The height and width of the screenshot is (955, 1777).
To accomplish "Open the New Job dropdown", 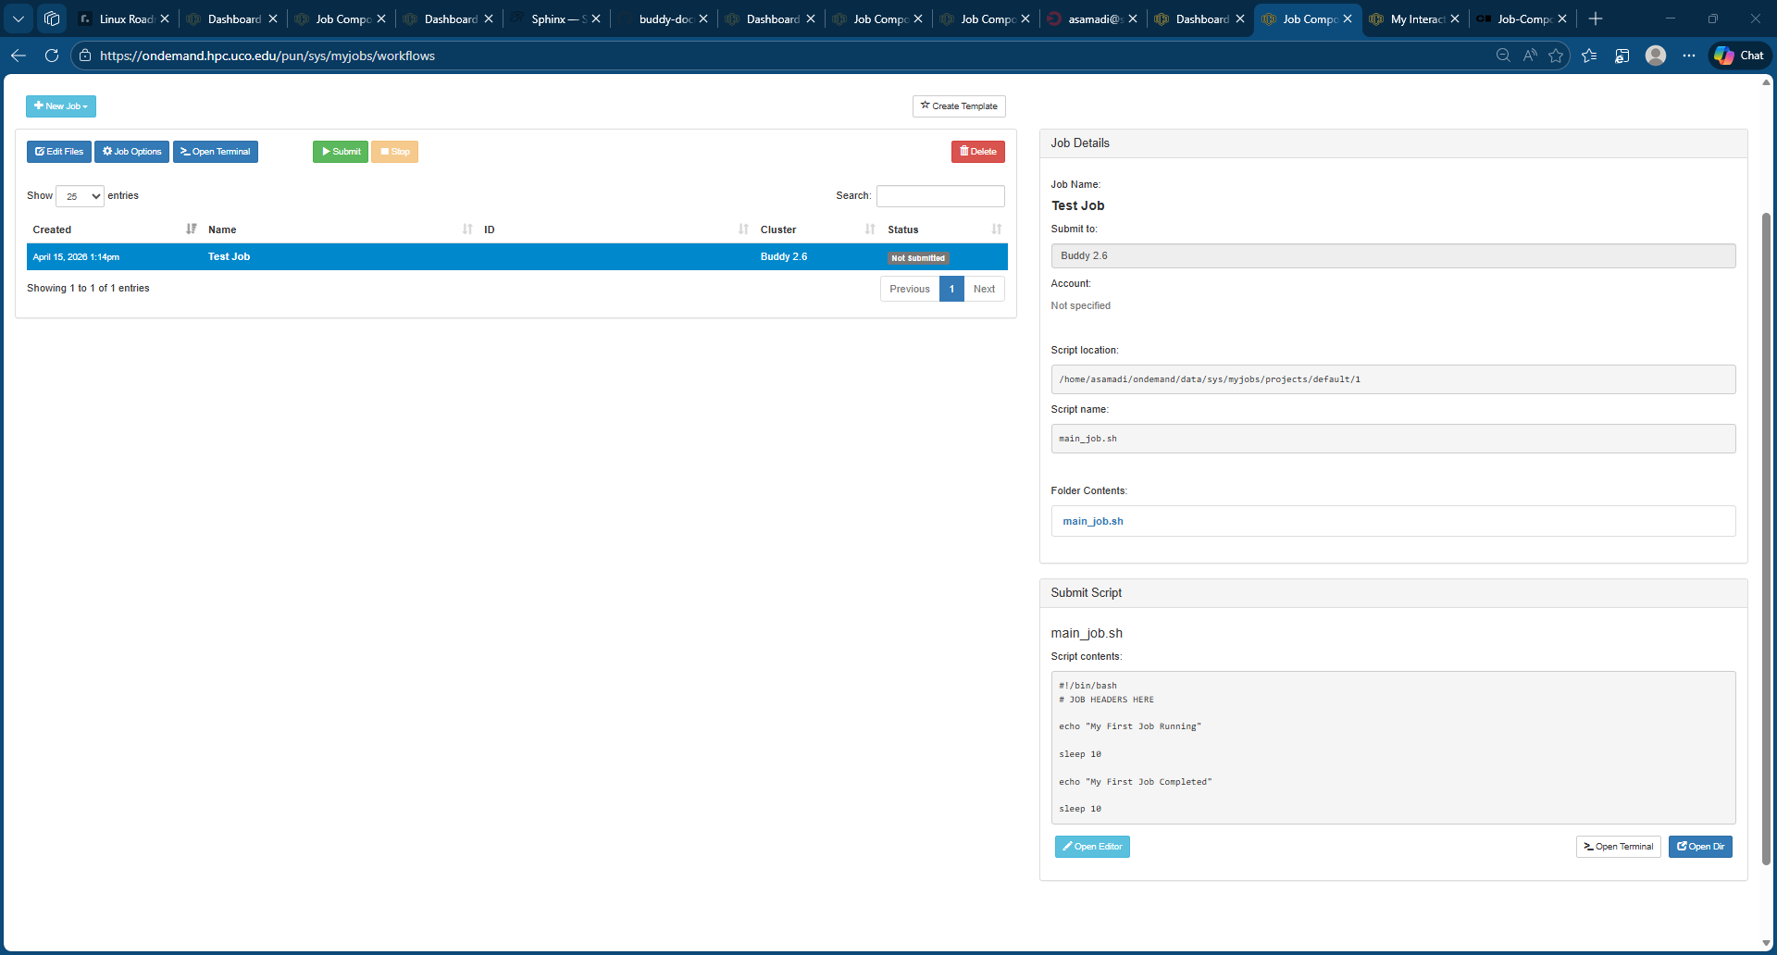I will coord(61,106).
